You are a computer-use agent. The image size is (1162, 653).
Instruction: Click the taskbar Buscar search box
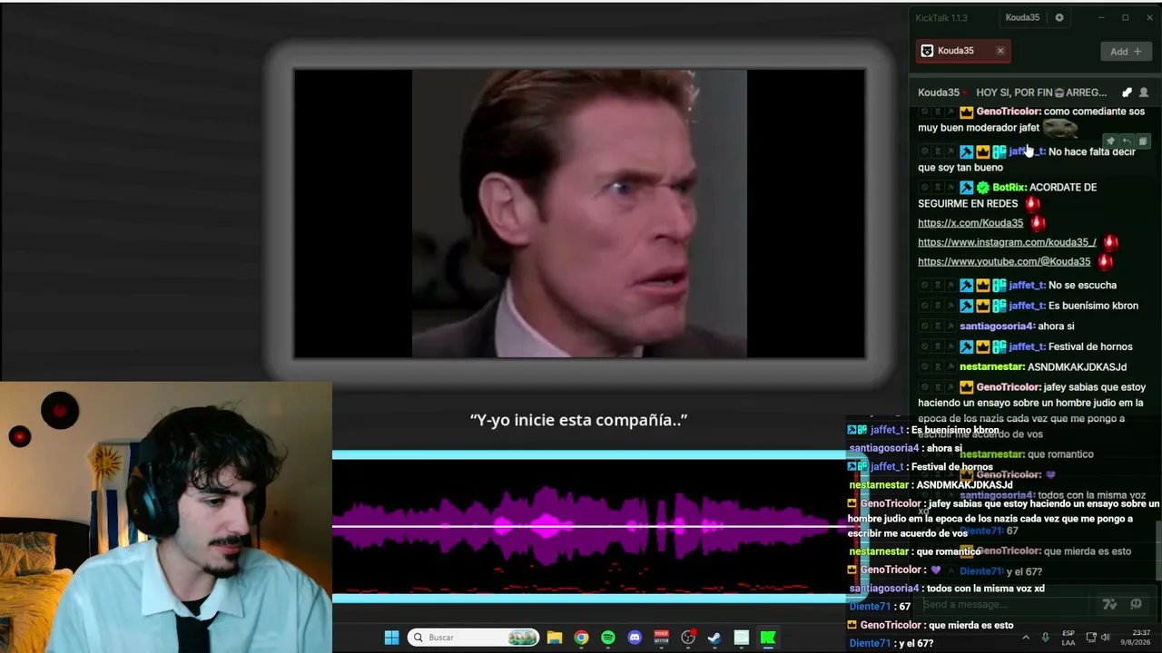pyautogui.click(x=474, y=638)
